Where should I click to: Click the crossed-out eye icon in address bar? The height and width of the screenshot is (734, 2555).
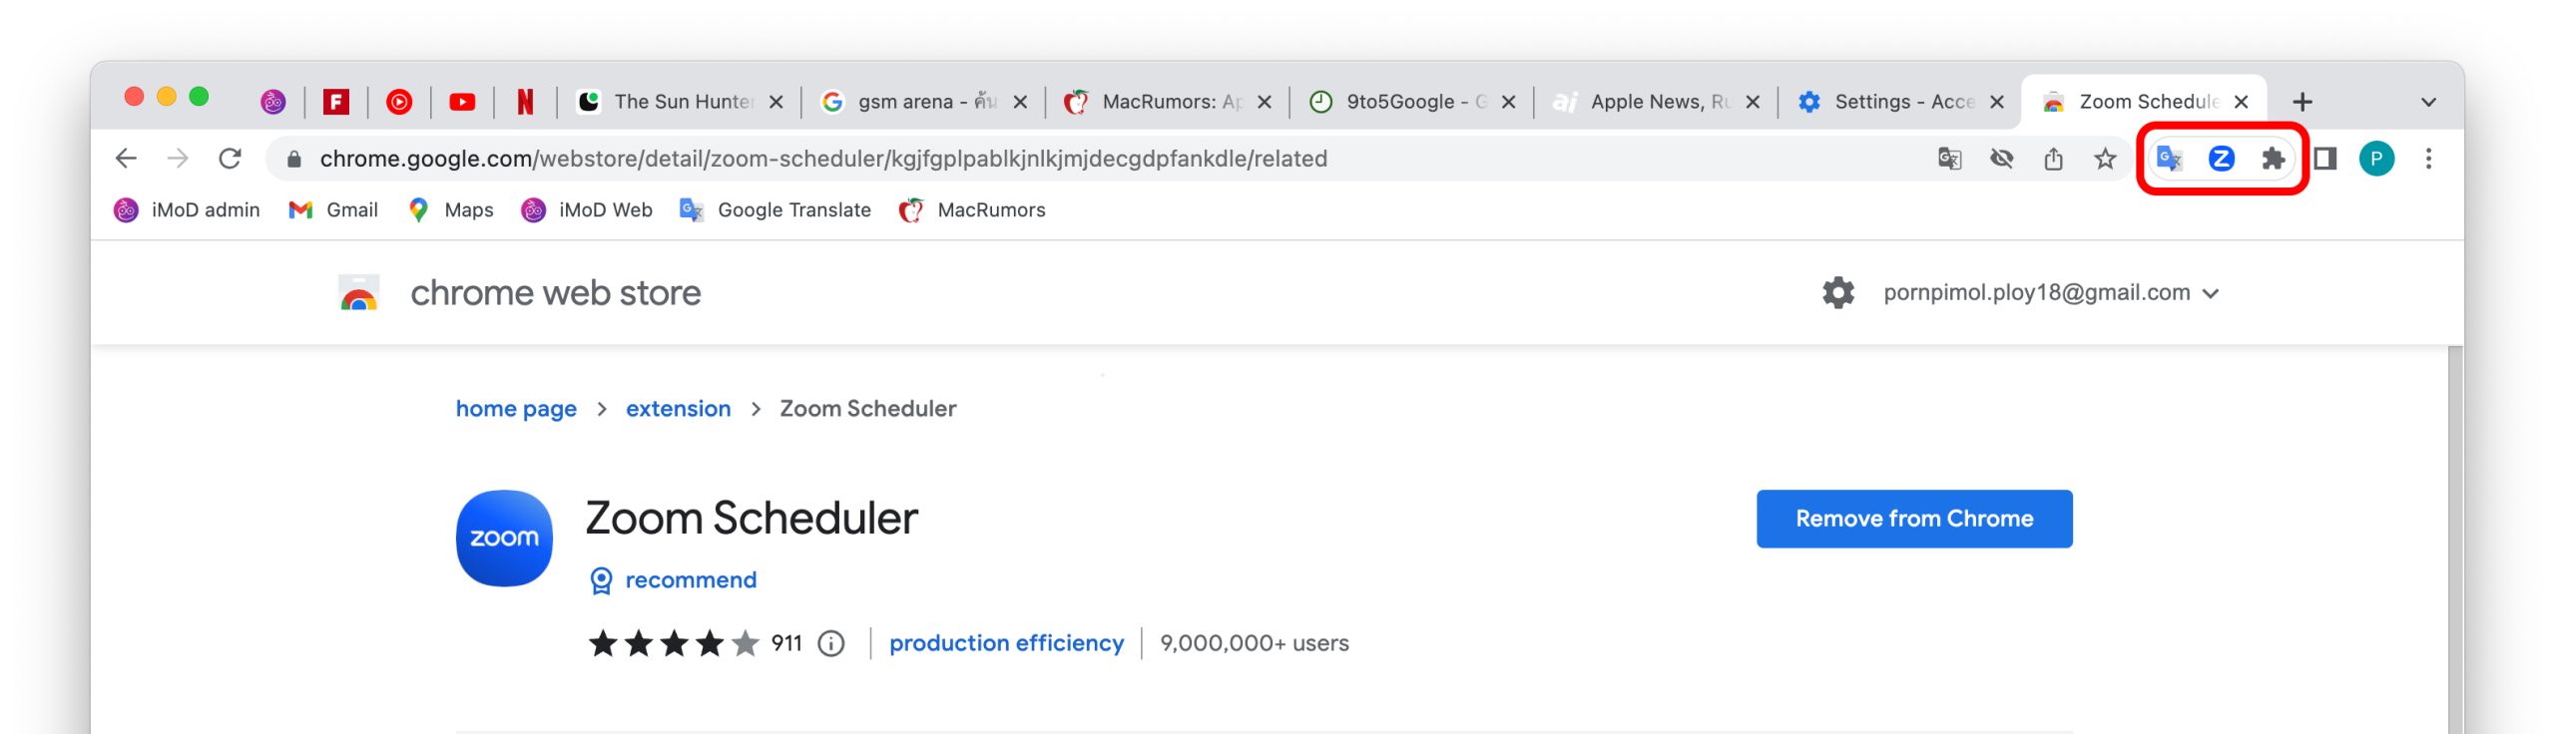[x=2001, y=159]
